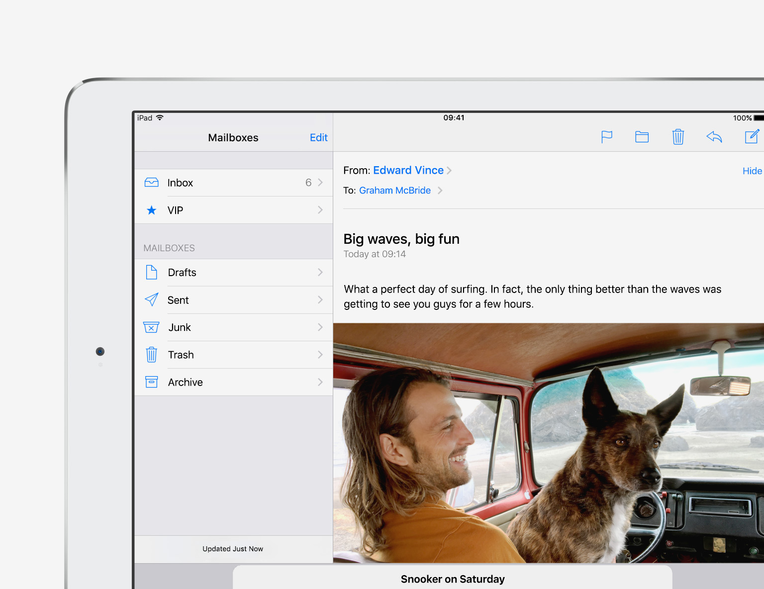Expand recipient Graham McBride chevron
The width and height of the screenshot is (764, 589).
440,191
